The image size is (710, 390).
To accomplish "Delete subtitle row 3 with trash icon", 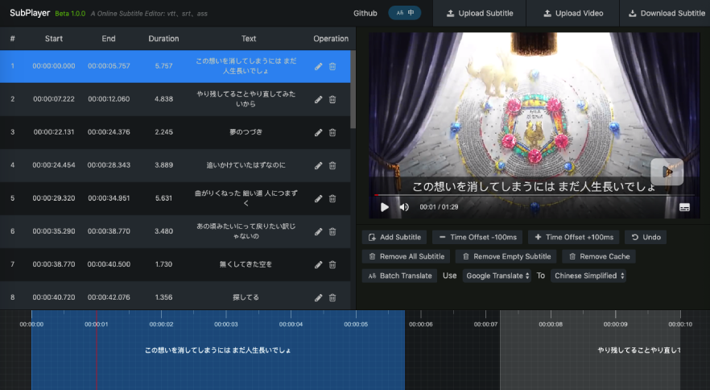I will (x=332, y=132).
